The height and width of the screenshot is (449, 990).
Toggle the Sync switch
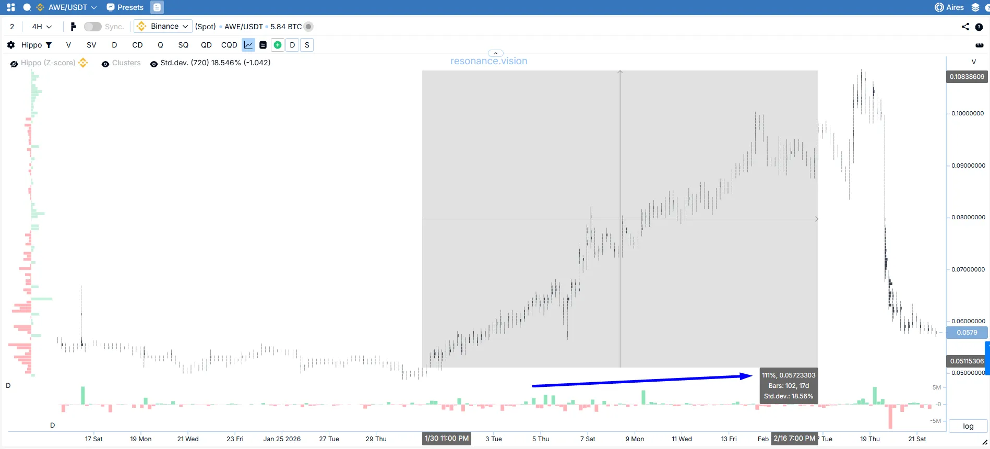[x=92, y=27]
